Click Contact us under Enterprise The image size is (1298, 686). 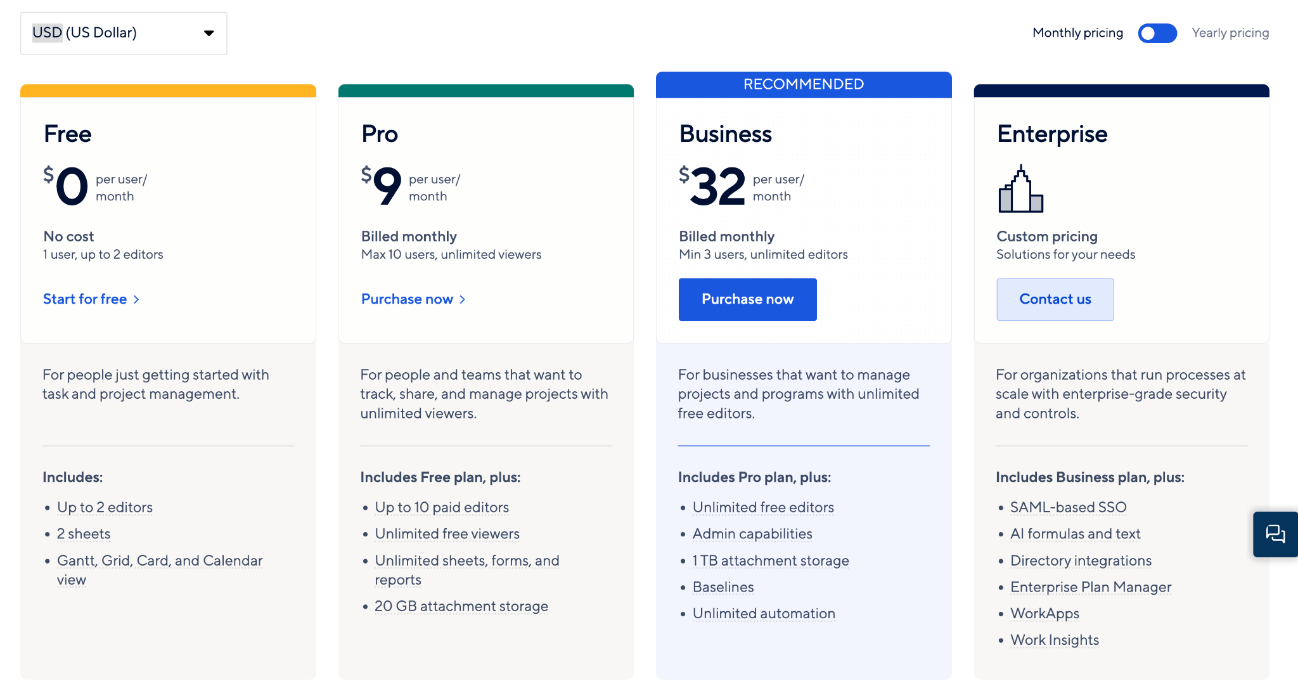click(1055, 299)
